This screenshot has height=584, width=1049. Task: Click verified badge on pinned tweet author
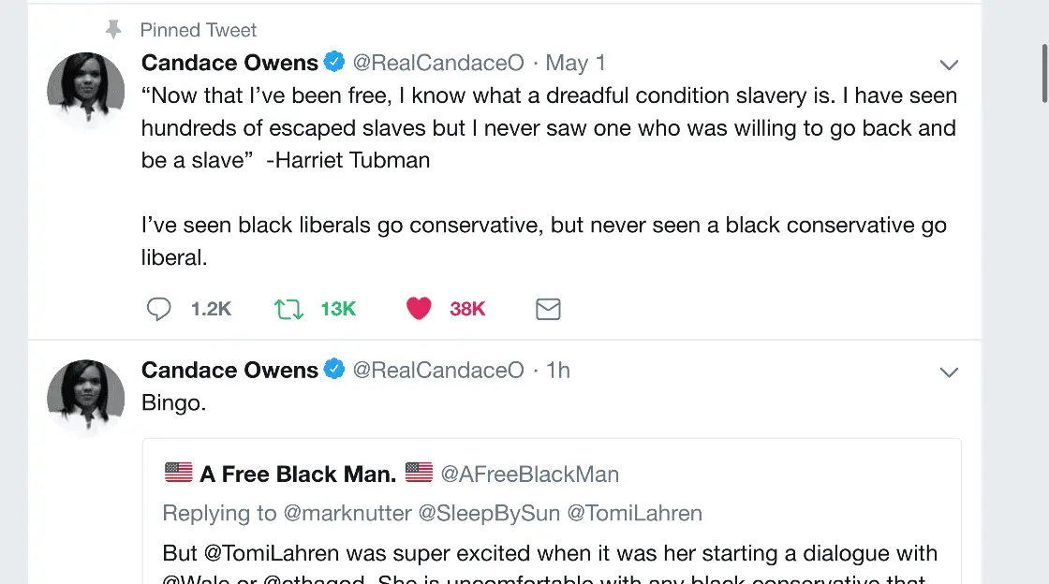coord(334,63)
